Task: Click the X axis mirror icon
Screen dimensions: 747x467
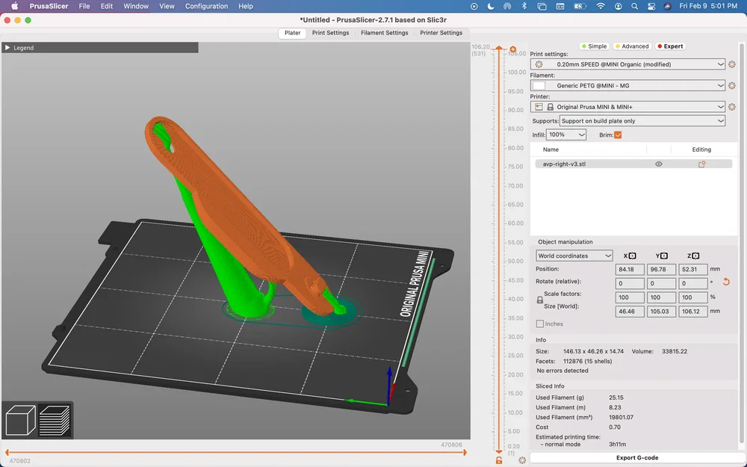Action: click(x=632, y=256)
